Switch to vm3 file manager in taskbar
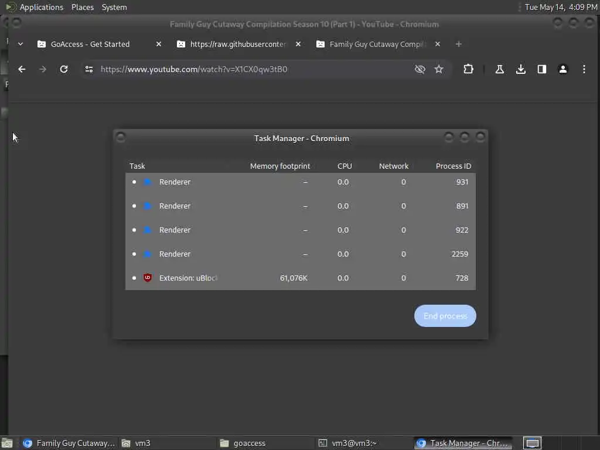 [167, 443]
